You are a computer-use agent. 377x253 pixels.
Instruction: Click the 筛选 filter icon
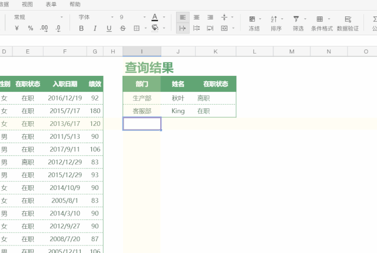[296, 19]
